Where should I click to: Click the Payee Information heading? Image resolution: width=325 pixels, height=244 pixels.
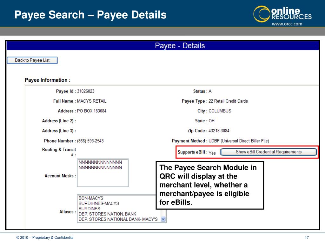tap(48, 80)
